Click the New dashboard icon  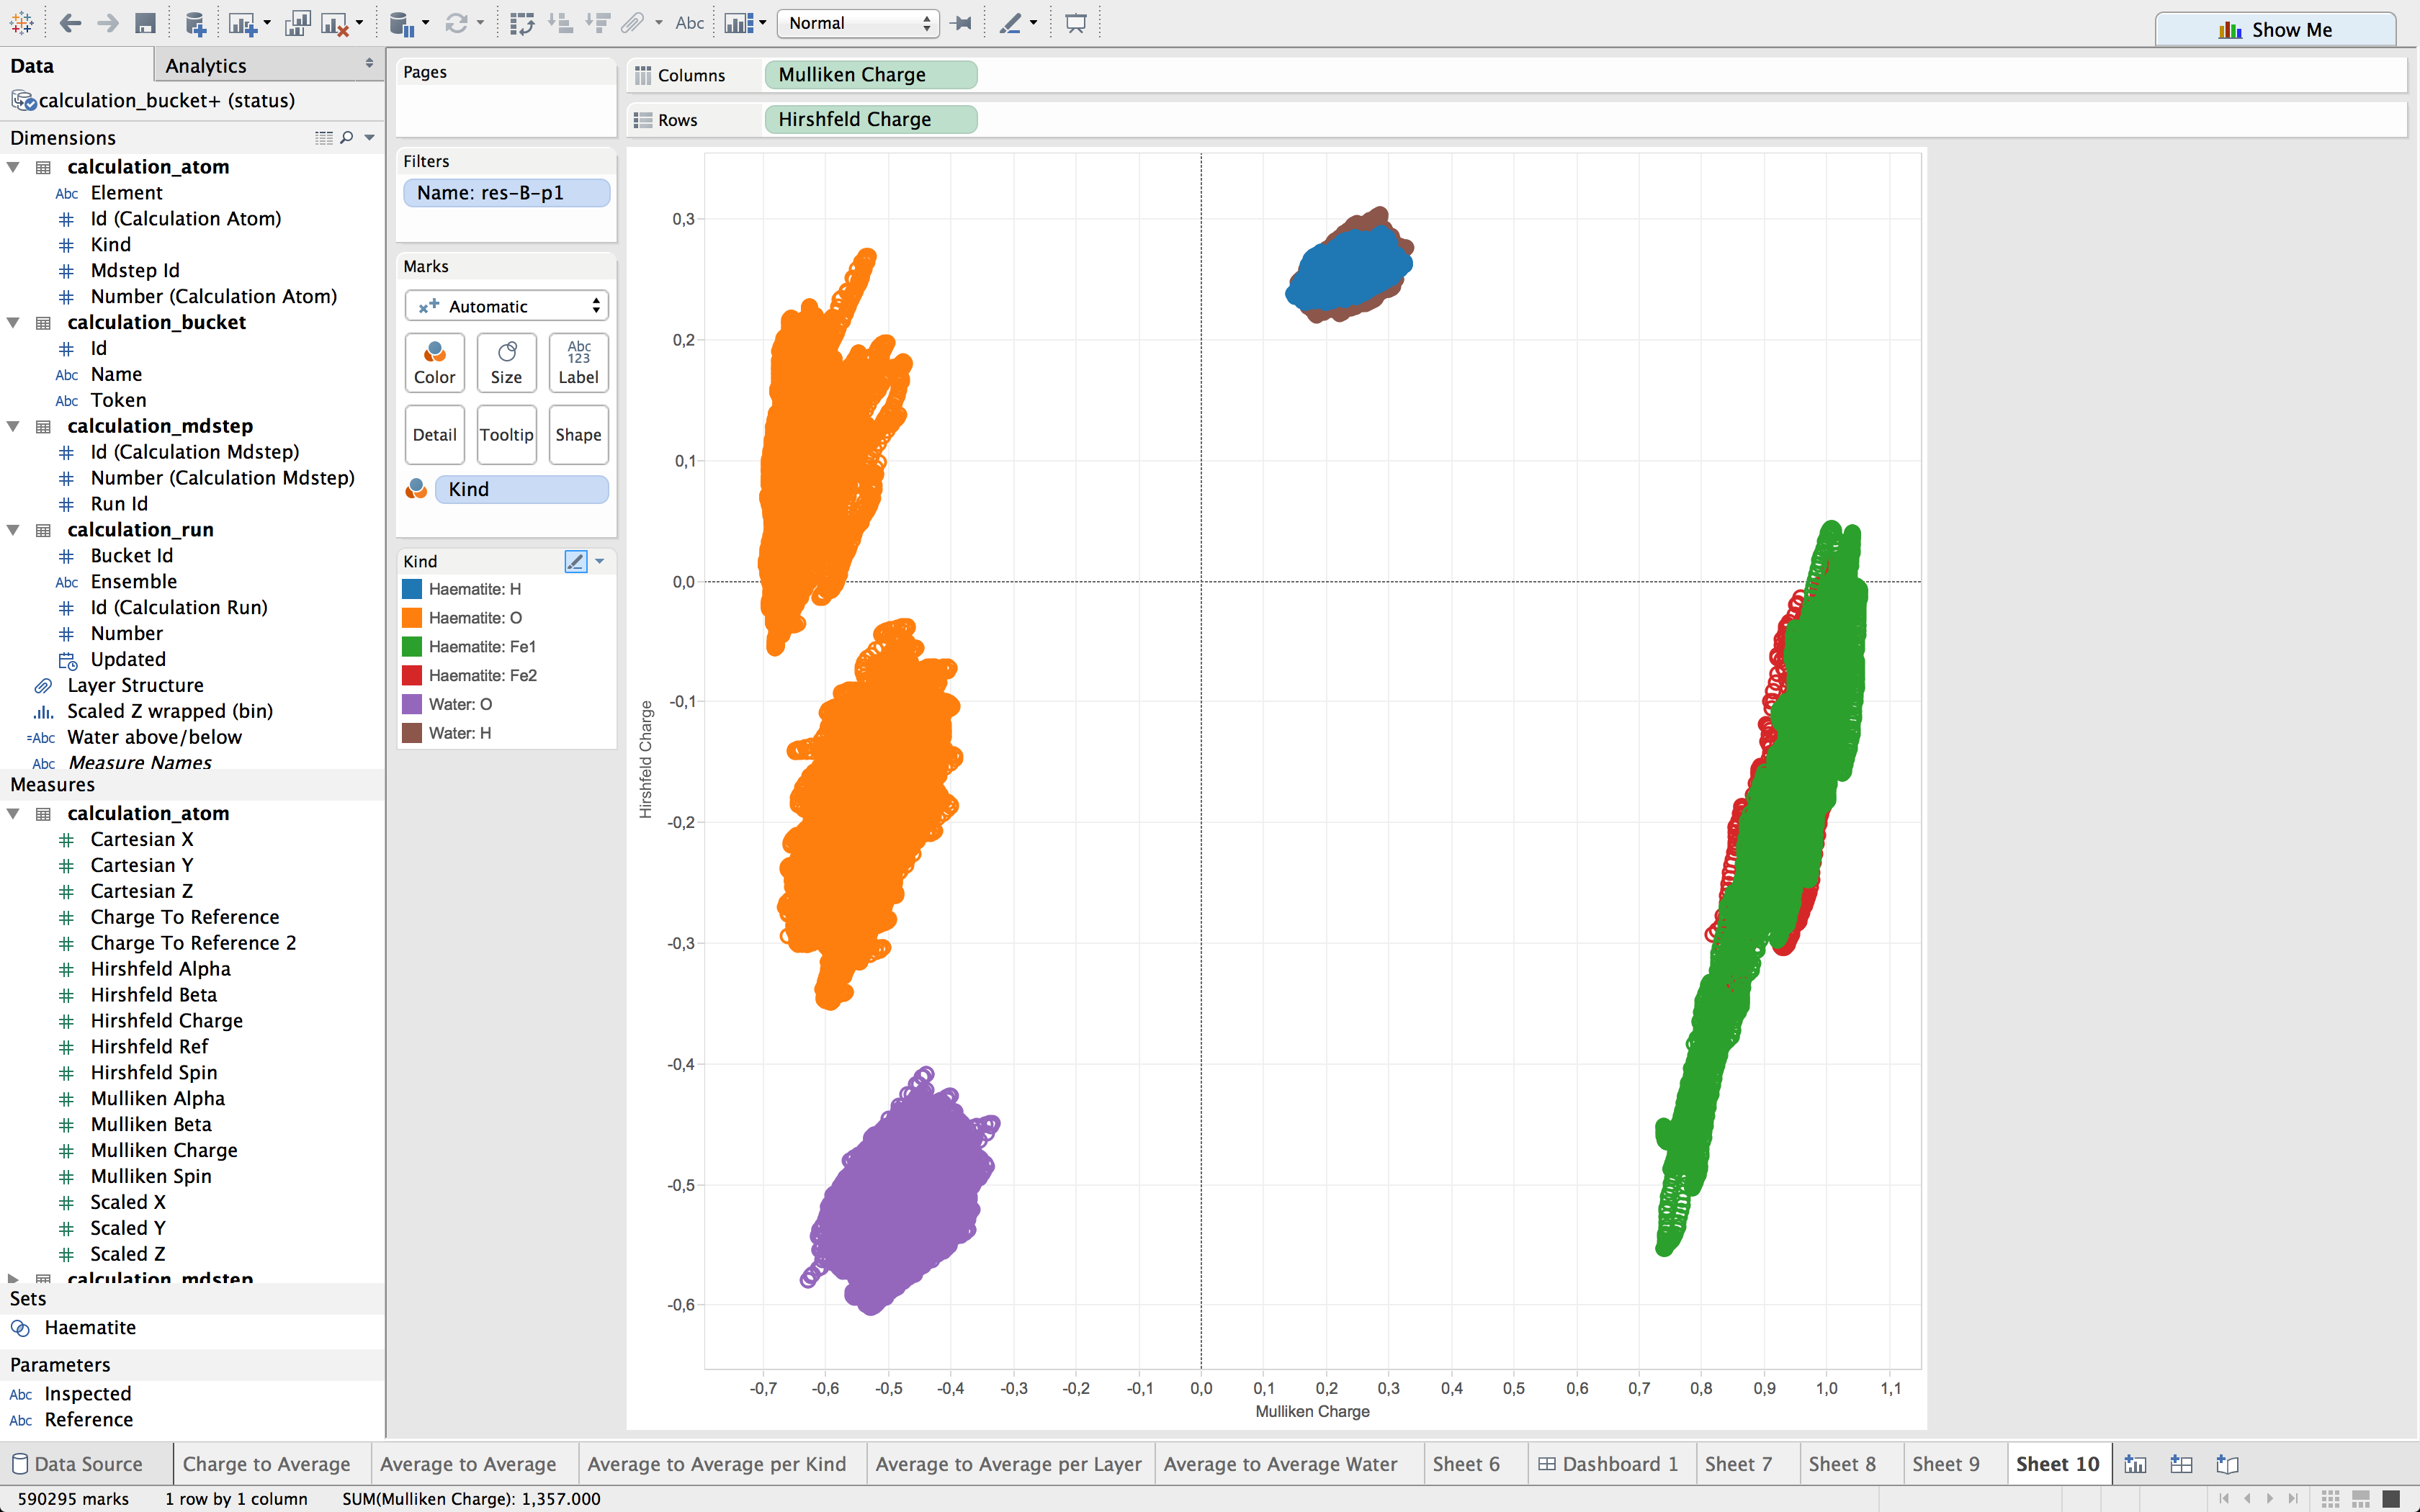point(2181,1464)
